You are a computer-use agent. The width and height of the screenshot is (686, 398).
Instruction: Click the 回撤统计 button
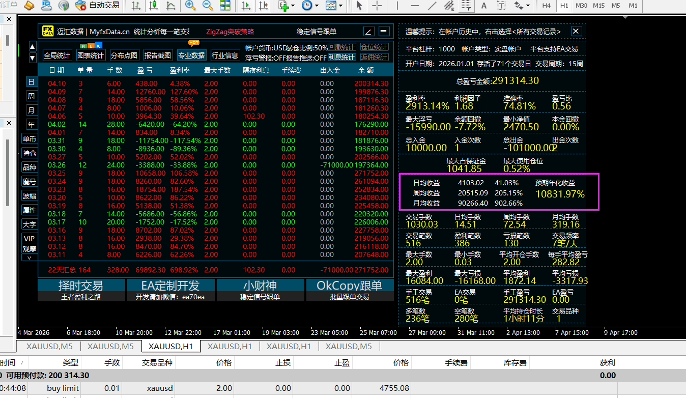tap(342, 47)
